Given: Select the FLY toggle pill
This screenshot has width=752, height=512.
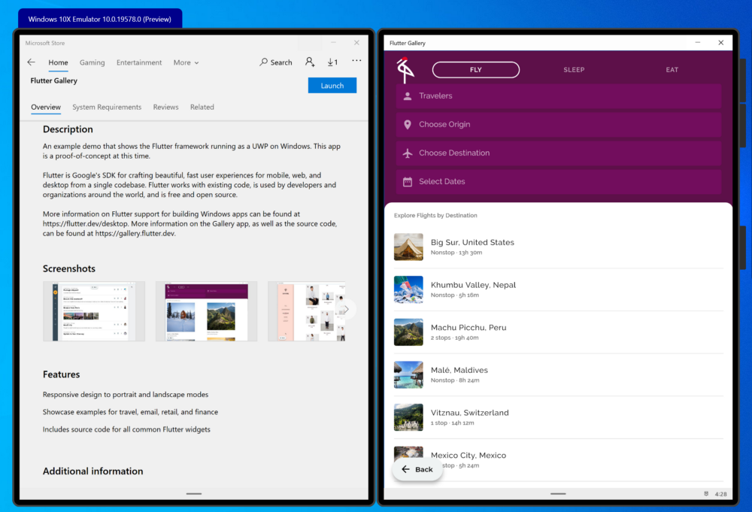Looking at the screenshot, I should pyautogui.click(x=475, y=69).
